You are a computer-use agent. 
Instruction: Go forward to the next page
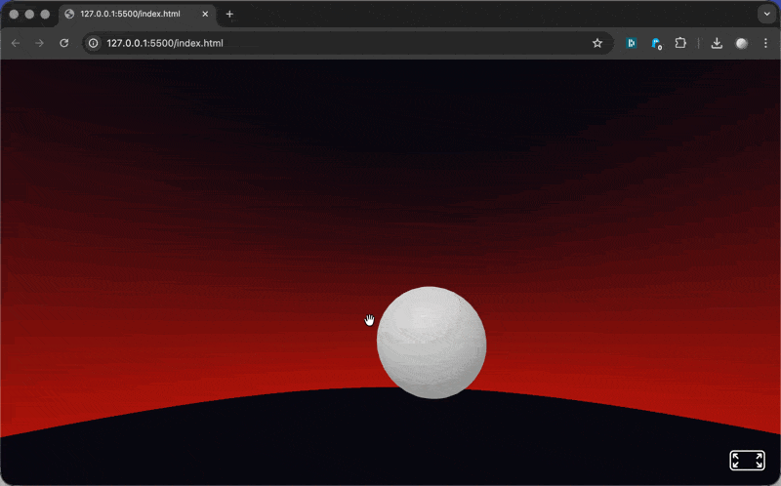click(40, 43)
